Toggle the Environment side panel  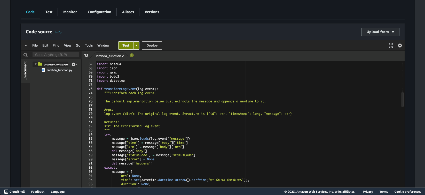pos(25,71)
